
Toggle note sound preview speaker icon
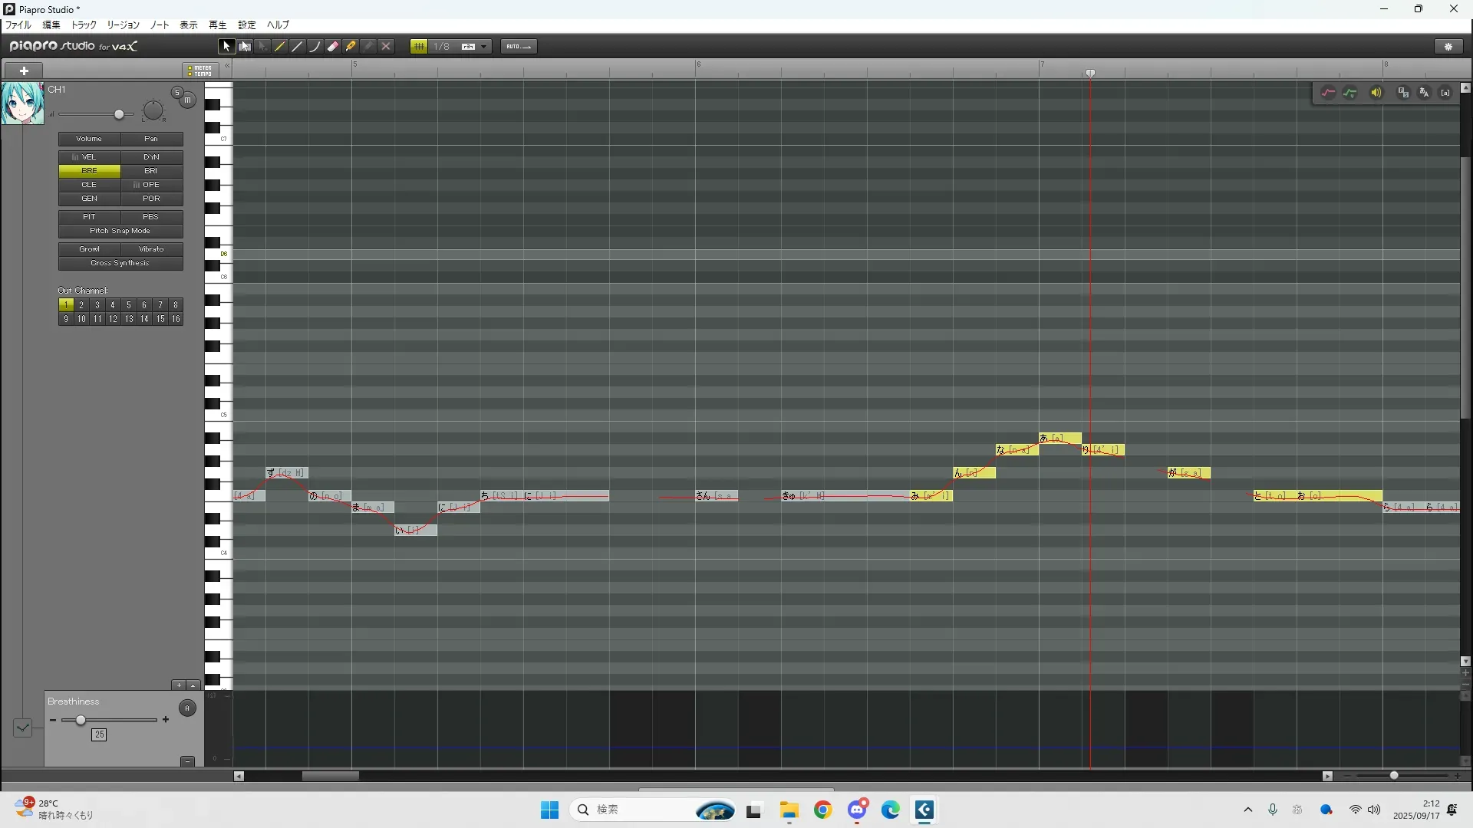coord(1376,93)
